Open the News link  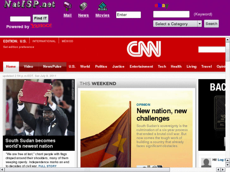(x=84, y=15)
